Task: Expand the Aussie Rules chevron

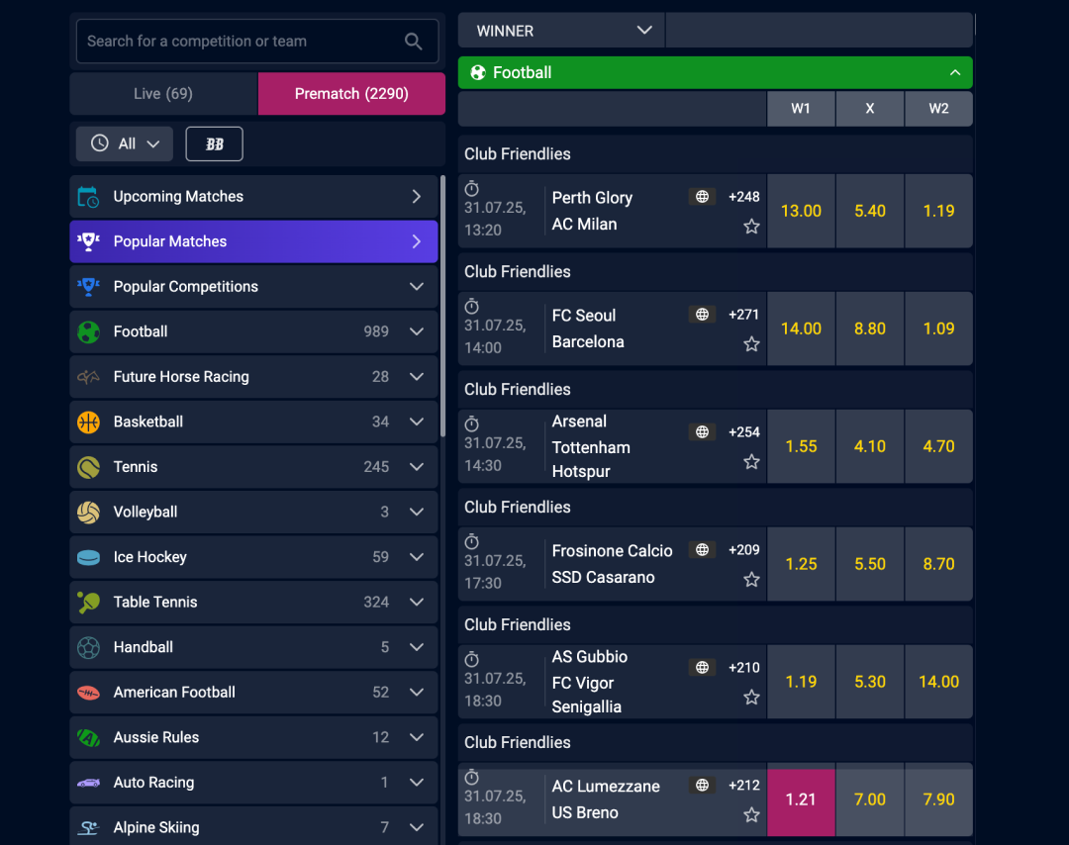Action: (x=417, y=736)
